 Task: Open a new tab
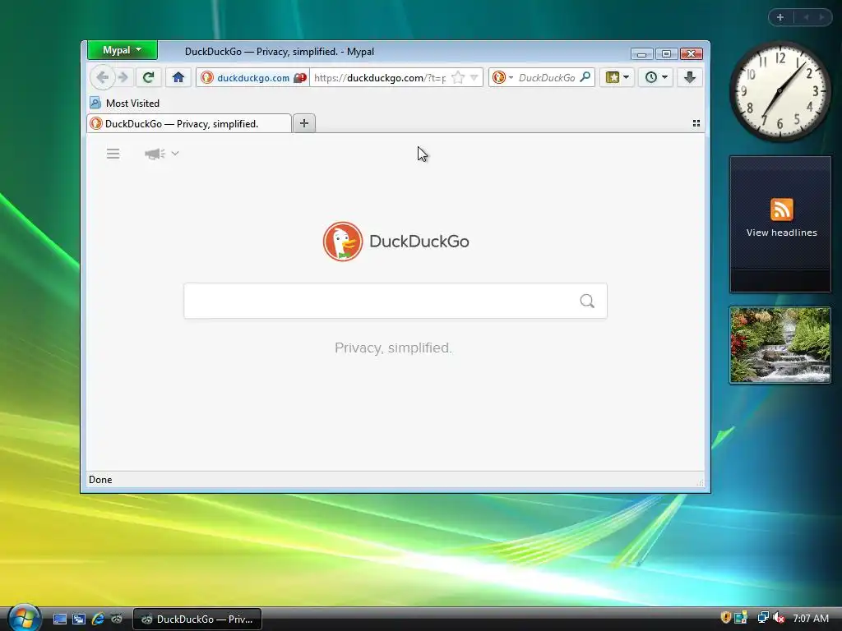click(x=304, y=123)
